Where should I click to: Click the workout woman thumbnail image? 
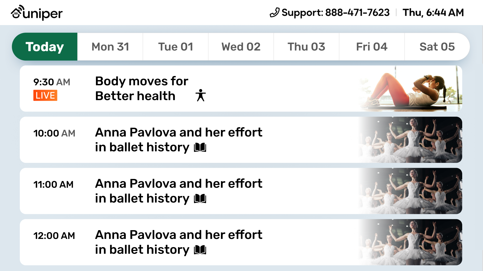click(410, 88)
